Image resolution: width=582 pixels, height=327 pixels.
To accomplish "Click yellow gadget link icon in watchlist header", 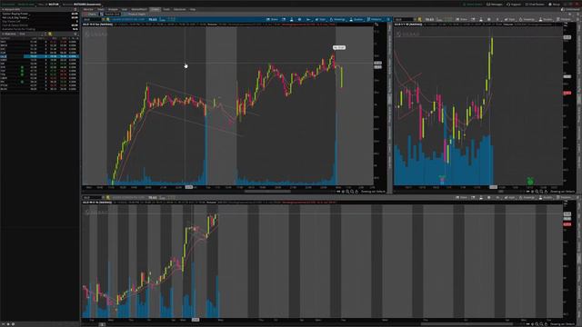I will 50,34.
